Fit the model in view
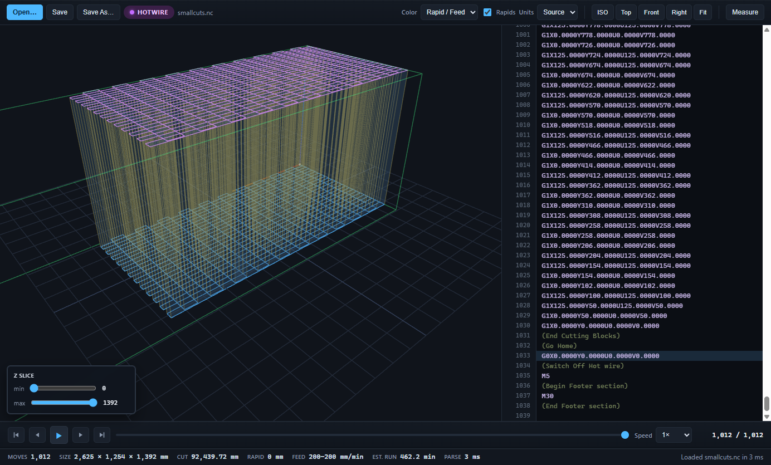This screenshot has height=465, width=771. tap(703, 12)
